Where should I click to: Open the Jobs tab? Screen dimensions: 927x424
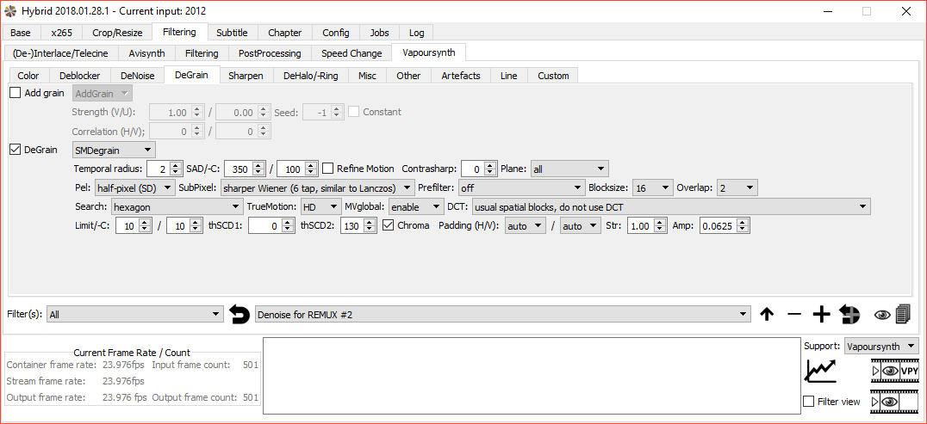click(x=379, y=33)
